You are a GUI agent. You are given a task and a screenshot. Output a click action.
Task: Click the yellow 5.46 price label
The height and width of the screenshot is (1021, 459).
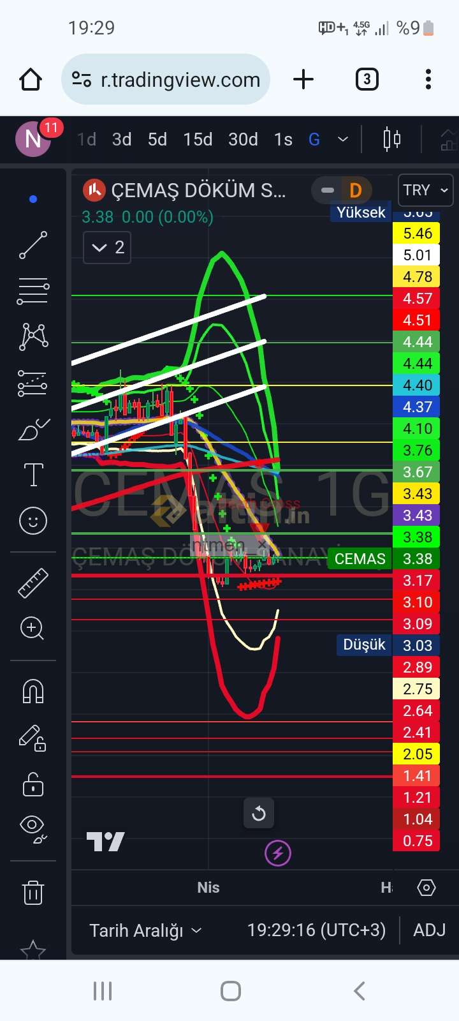coord(418,234)
